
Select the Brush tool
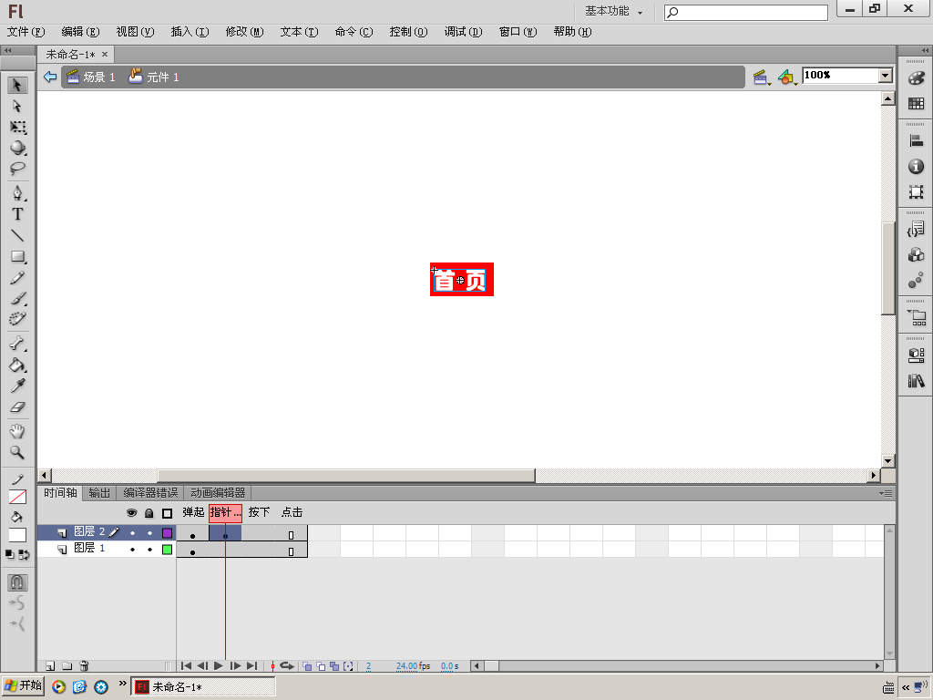pyautogui.click(x=17, y=299)
